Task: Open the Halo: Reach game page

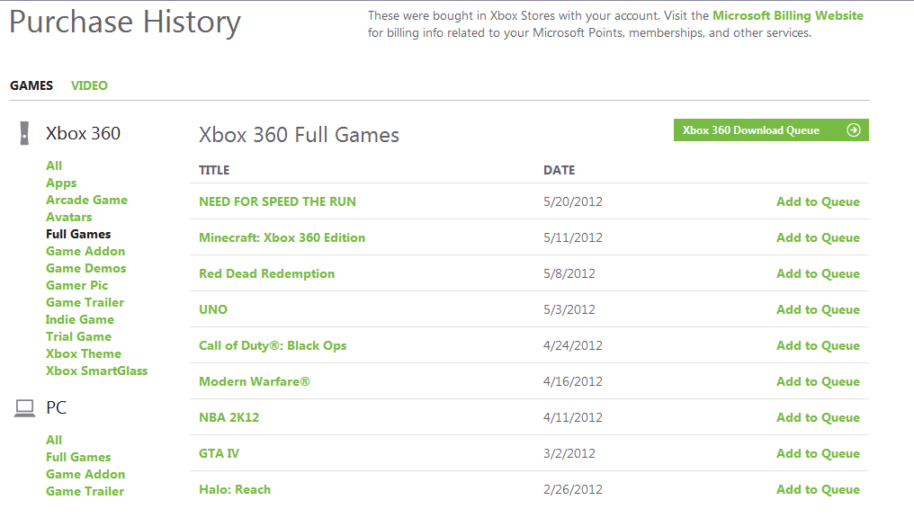Action: pos(235,489)
